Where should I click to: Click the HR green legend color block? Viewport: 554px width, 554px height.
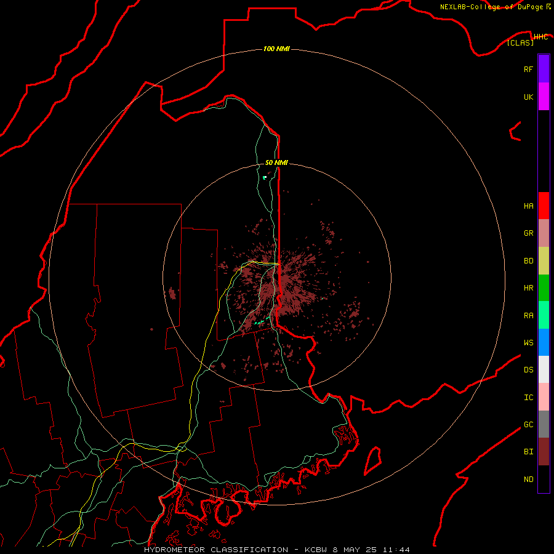544,288
